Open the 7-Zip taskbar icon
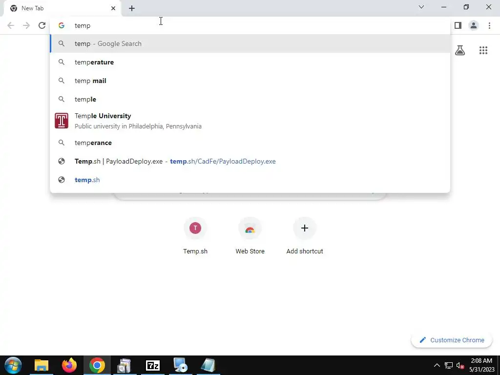This screenshot has height=375, width=500. click(153, 365)
